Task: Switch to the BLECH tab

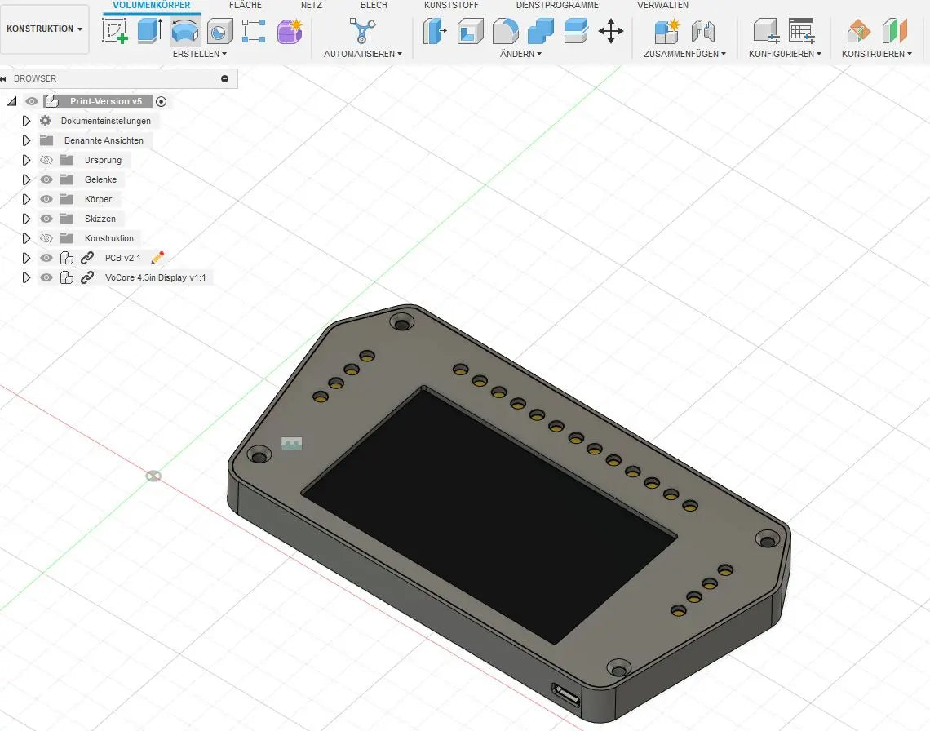Action: 374,5
